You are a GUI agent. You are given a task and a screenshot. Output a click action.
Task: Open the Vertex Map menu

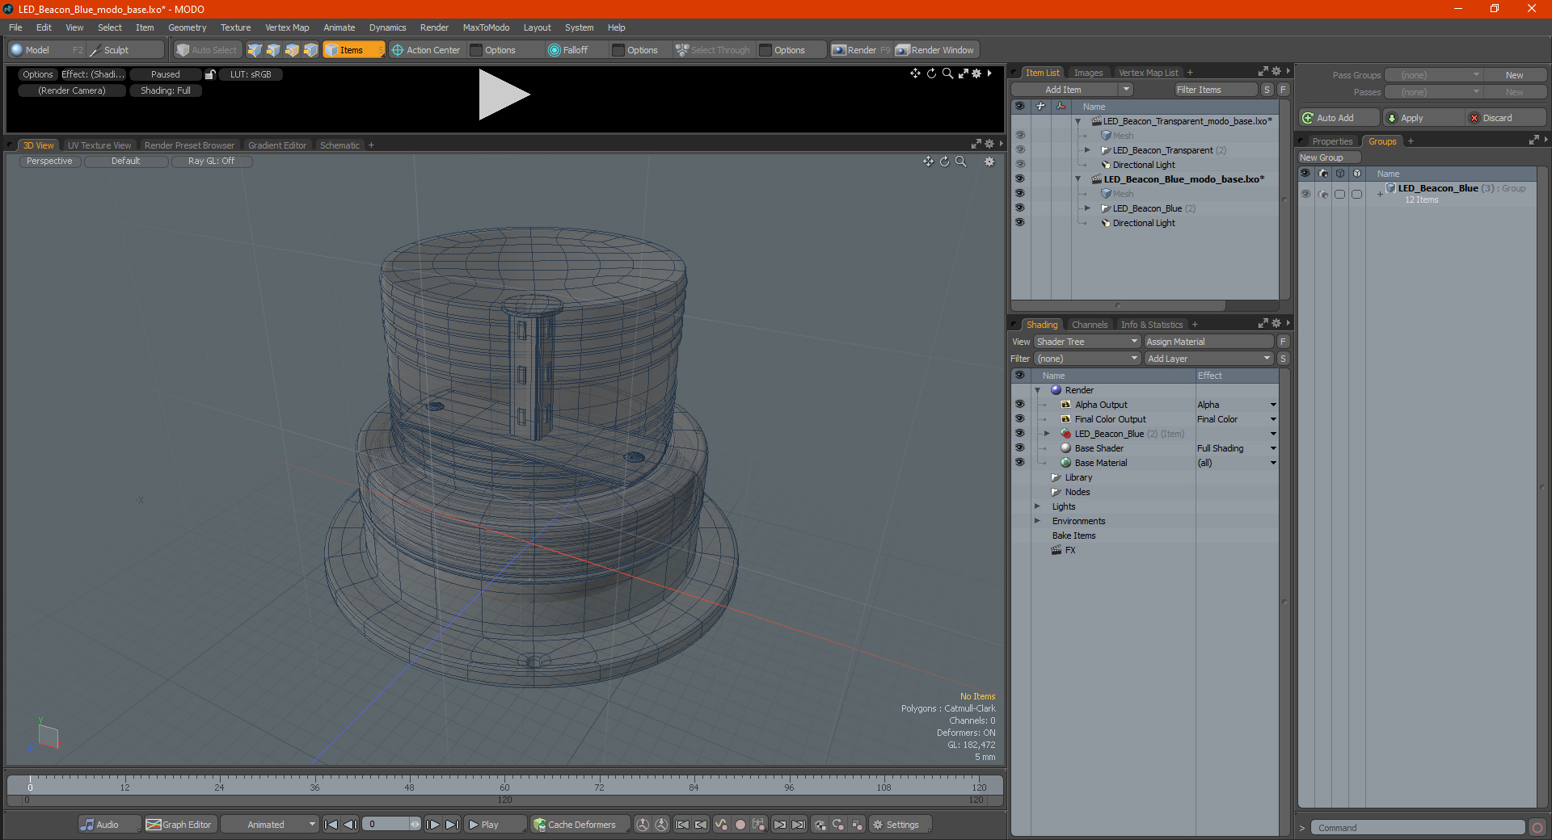[x=287, y=27]
